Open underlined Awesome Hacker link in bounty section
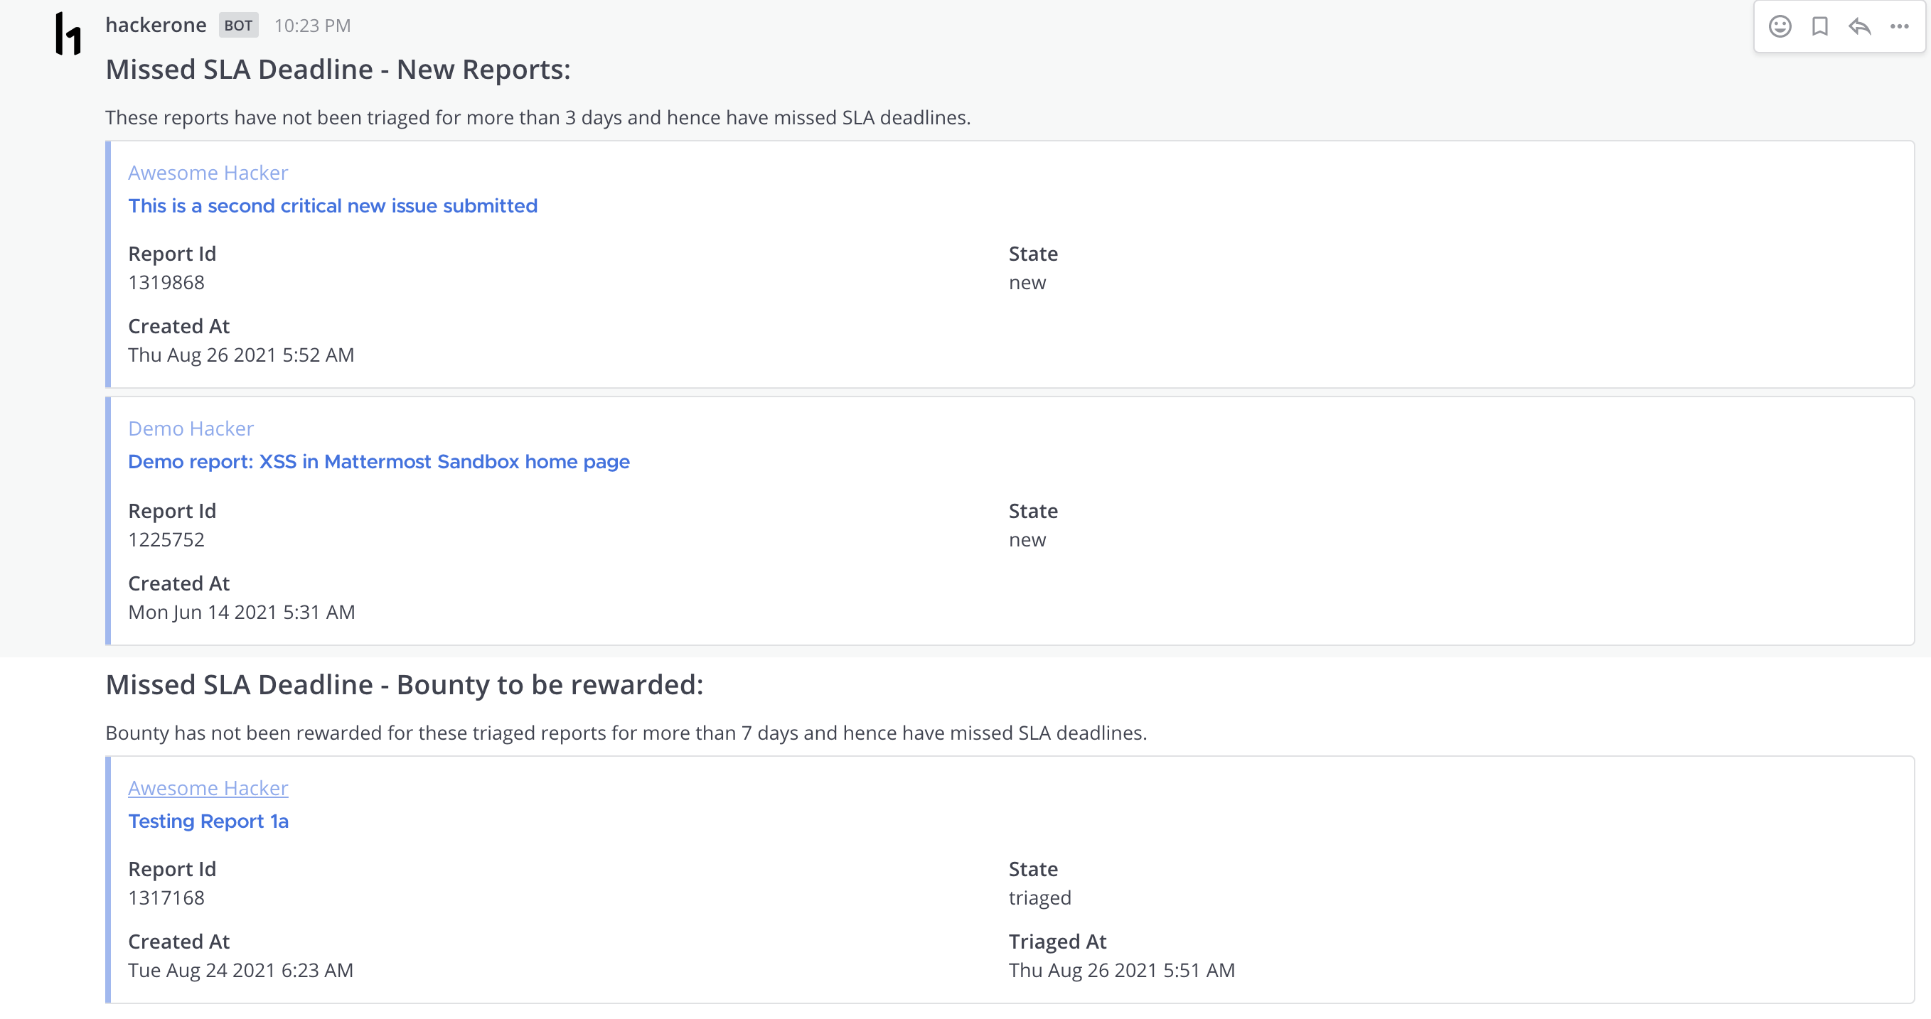This screenshot has height=1019, width=1931. click(208, 787)
